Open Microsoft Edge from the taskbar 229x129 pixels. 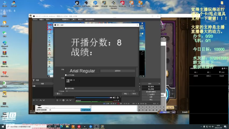pyautogui.click(x=61, y=126)
